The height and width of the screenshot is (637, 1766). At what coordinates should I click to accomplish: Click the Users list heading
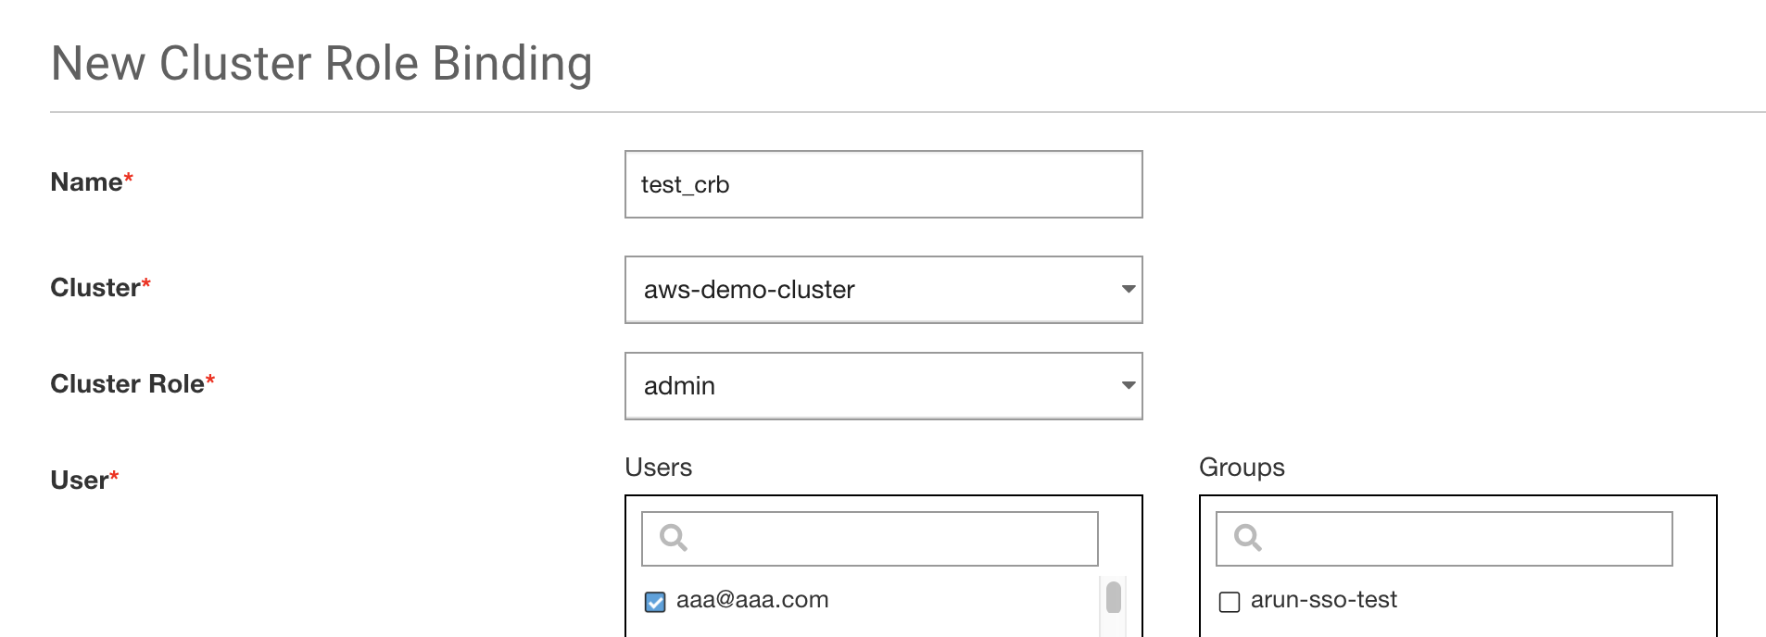coord(658,468)
